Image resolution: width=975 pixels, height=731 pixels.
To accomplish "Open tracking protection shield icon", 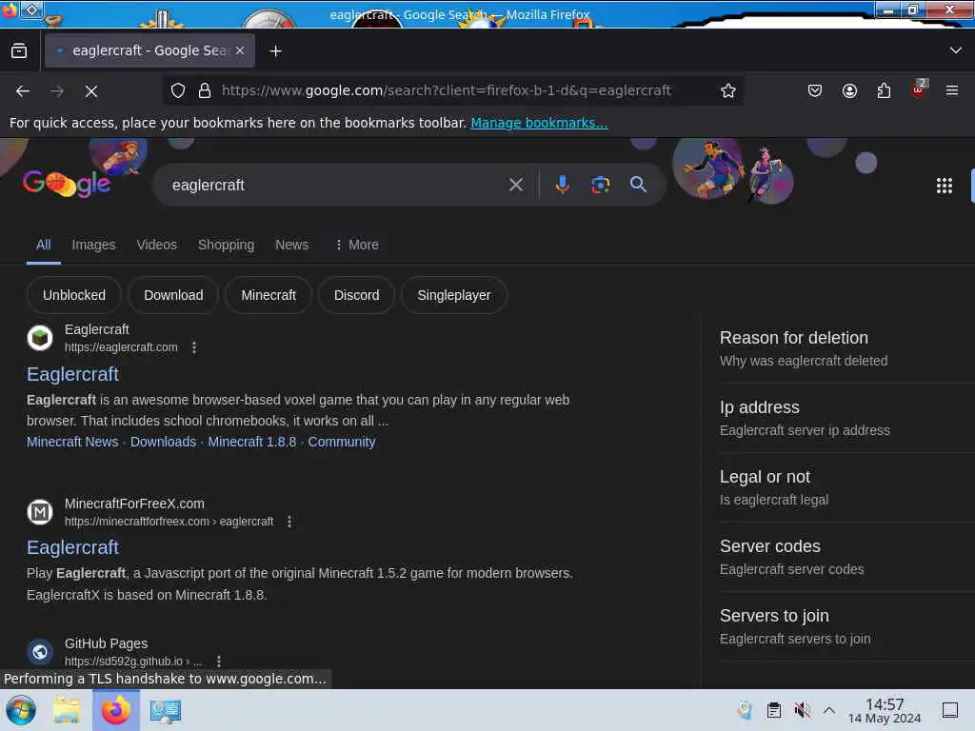I will [x=178, y=90].
